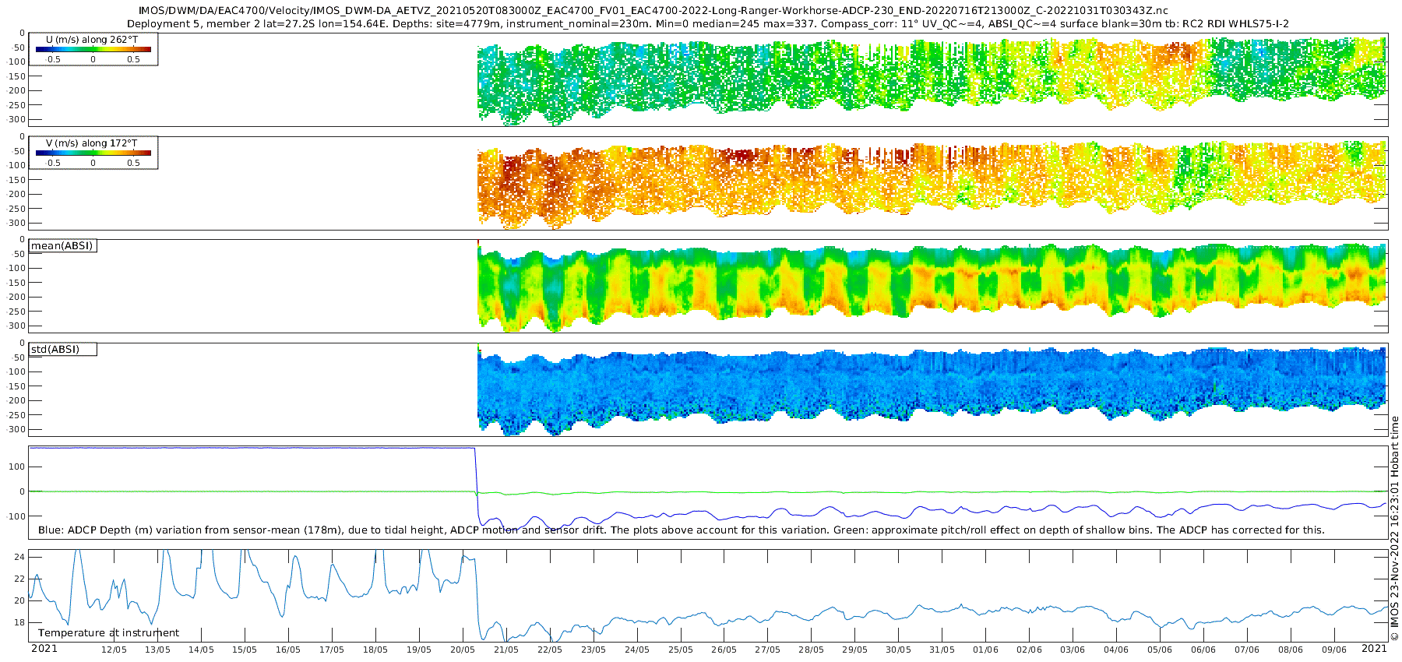1402x662 pixels.
Task: Click the U velocity colorbar gradient
Action: click(x=93, y=49)
